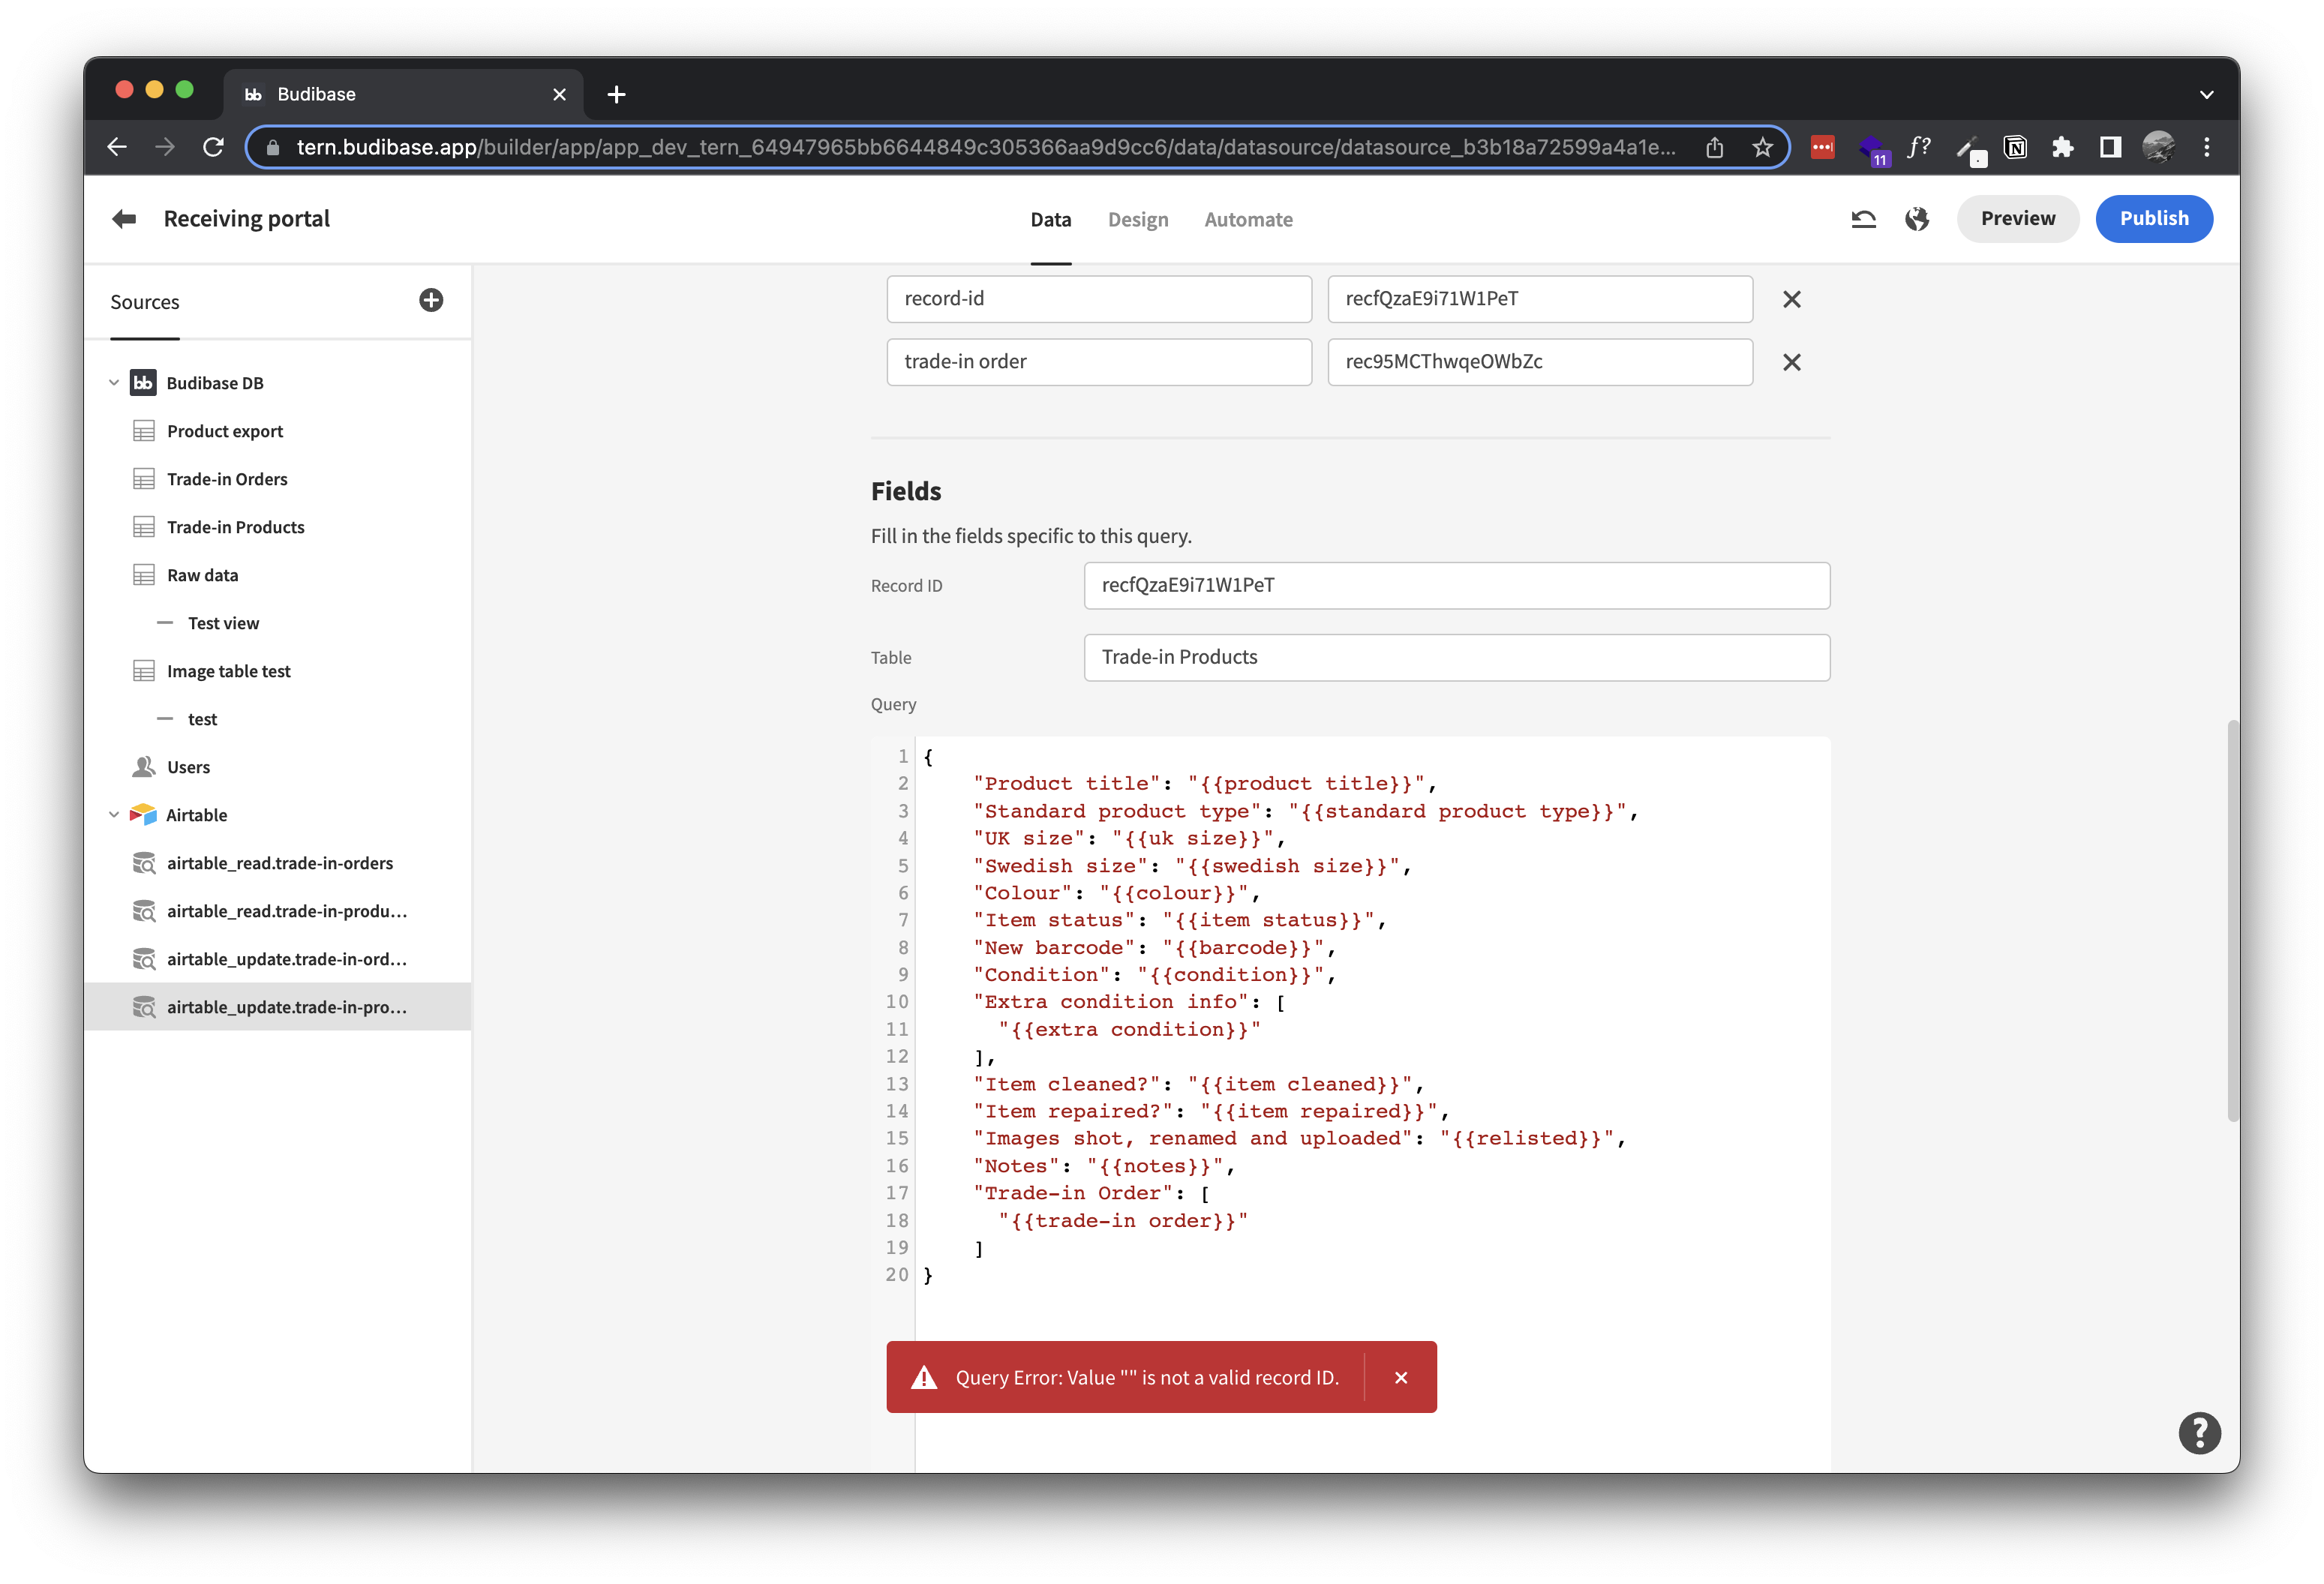Open the Automate tab
The height and width of the screenshot is (1584, 2324).
click(x=1248, y=219)
